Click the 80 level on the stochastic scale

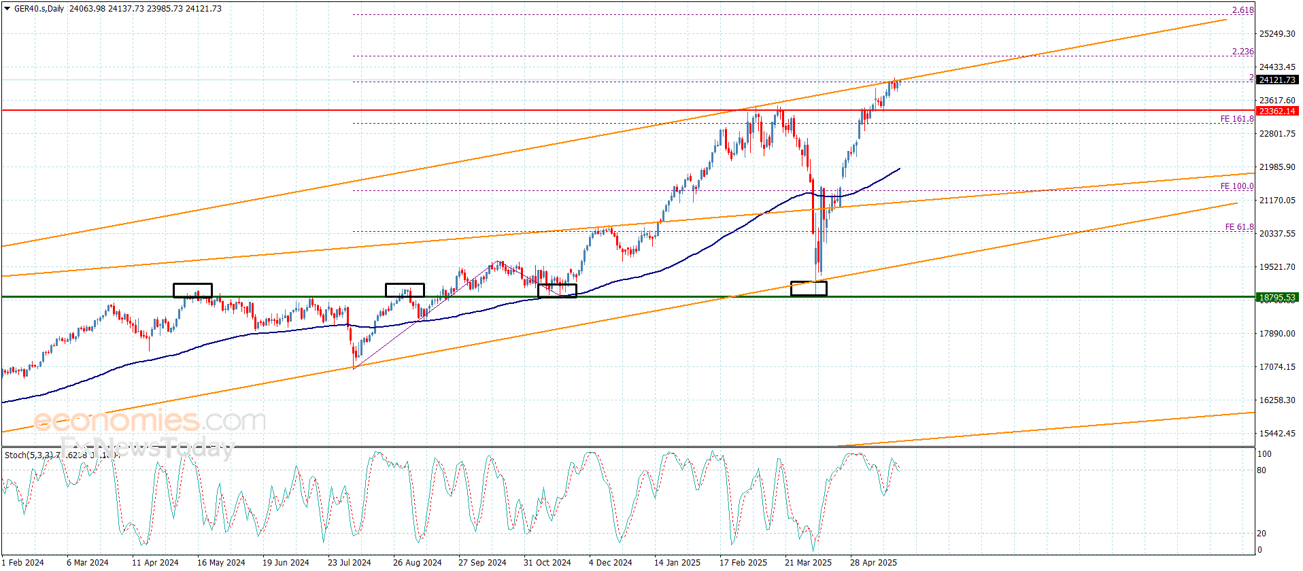point(1262,470)
